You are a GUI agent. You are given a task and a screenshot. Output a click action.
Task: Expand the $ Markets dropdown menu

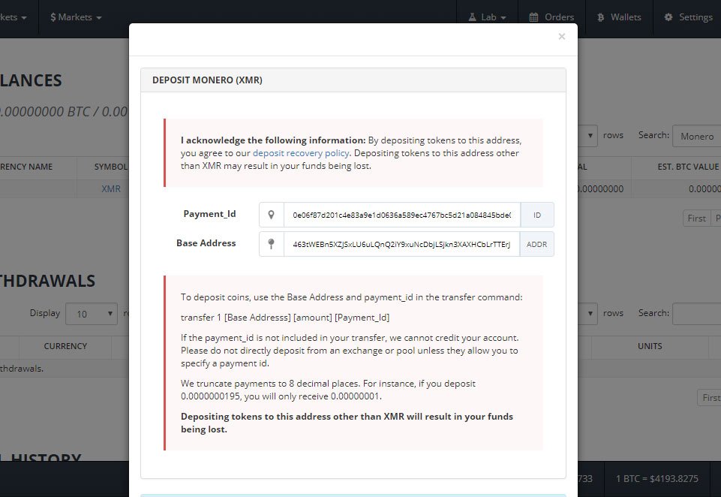[x=76, y=17]
